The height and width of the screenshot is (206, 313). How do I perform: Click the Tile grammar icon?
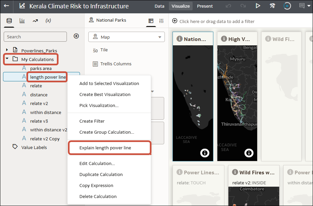(95, 50)
